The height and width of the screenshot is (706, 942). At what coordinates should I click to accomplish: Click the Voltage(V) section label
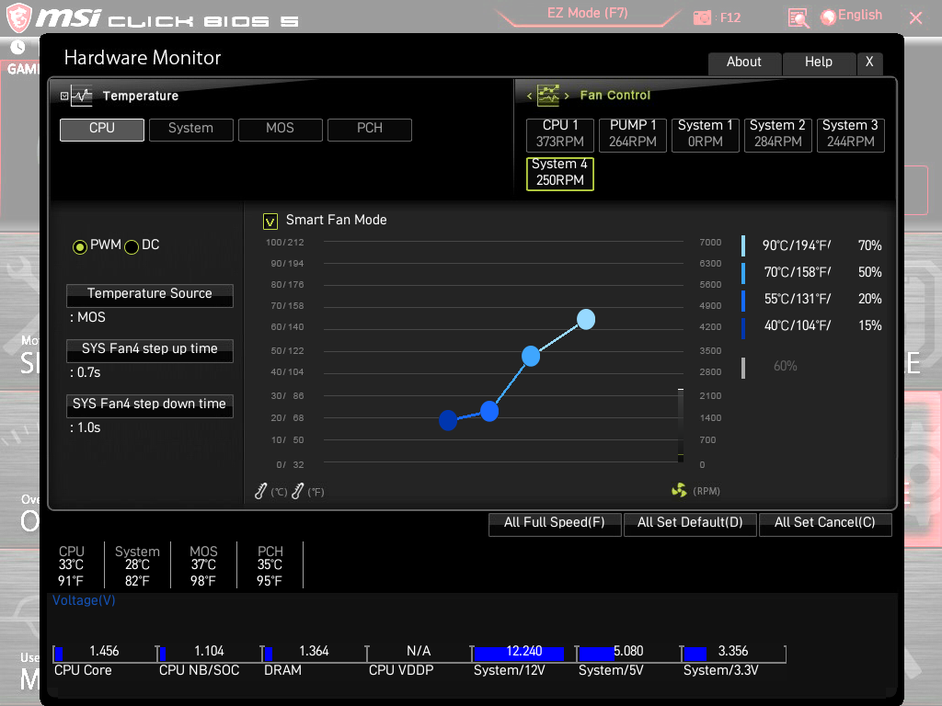tap(84, 600)
